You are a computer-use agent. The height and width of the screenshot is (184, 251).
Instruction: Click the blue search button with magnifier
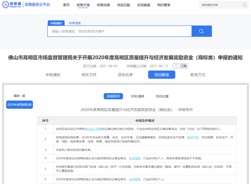202,31
